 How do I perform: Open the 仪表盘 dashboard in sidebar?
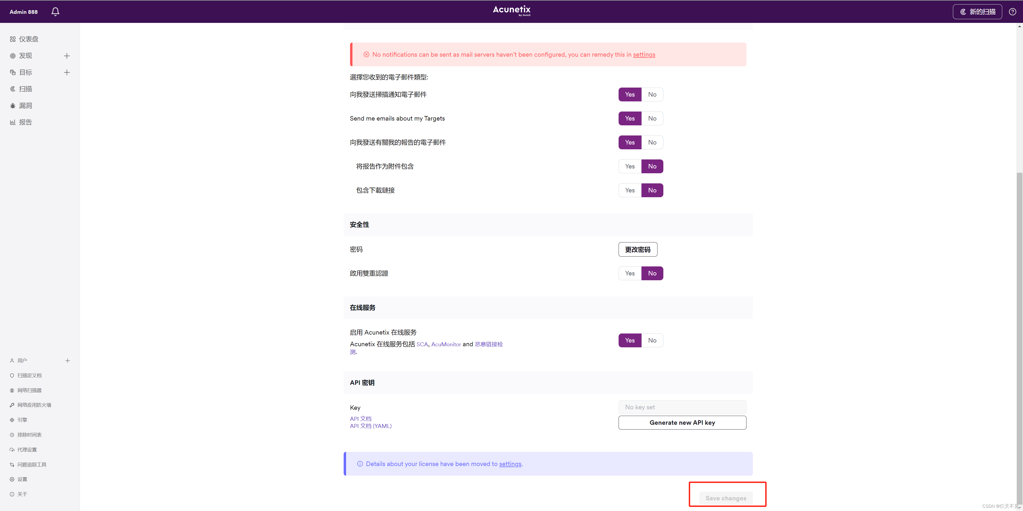tap(28, 39)
